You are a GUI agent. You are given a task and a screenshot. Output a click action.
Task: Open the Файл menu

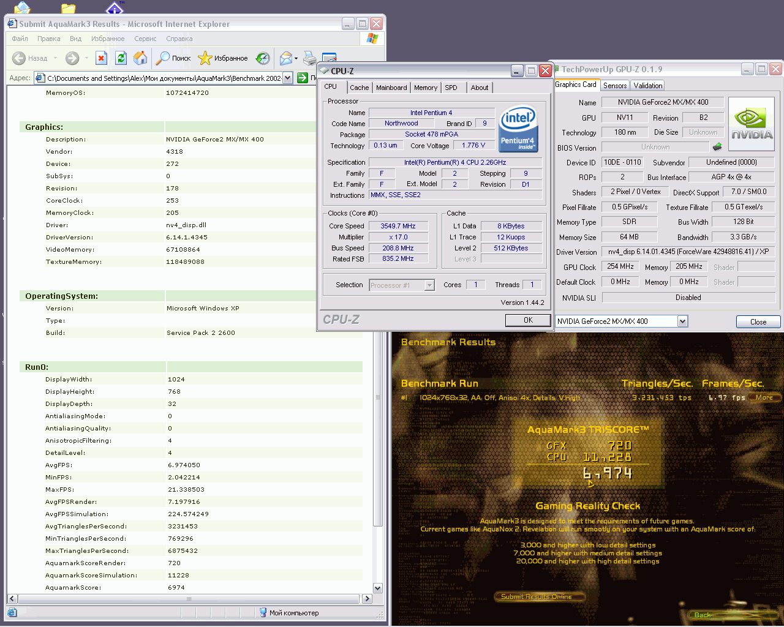tap(20, 39)
